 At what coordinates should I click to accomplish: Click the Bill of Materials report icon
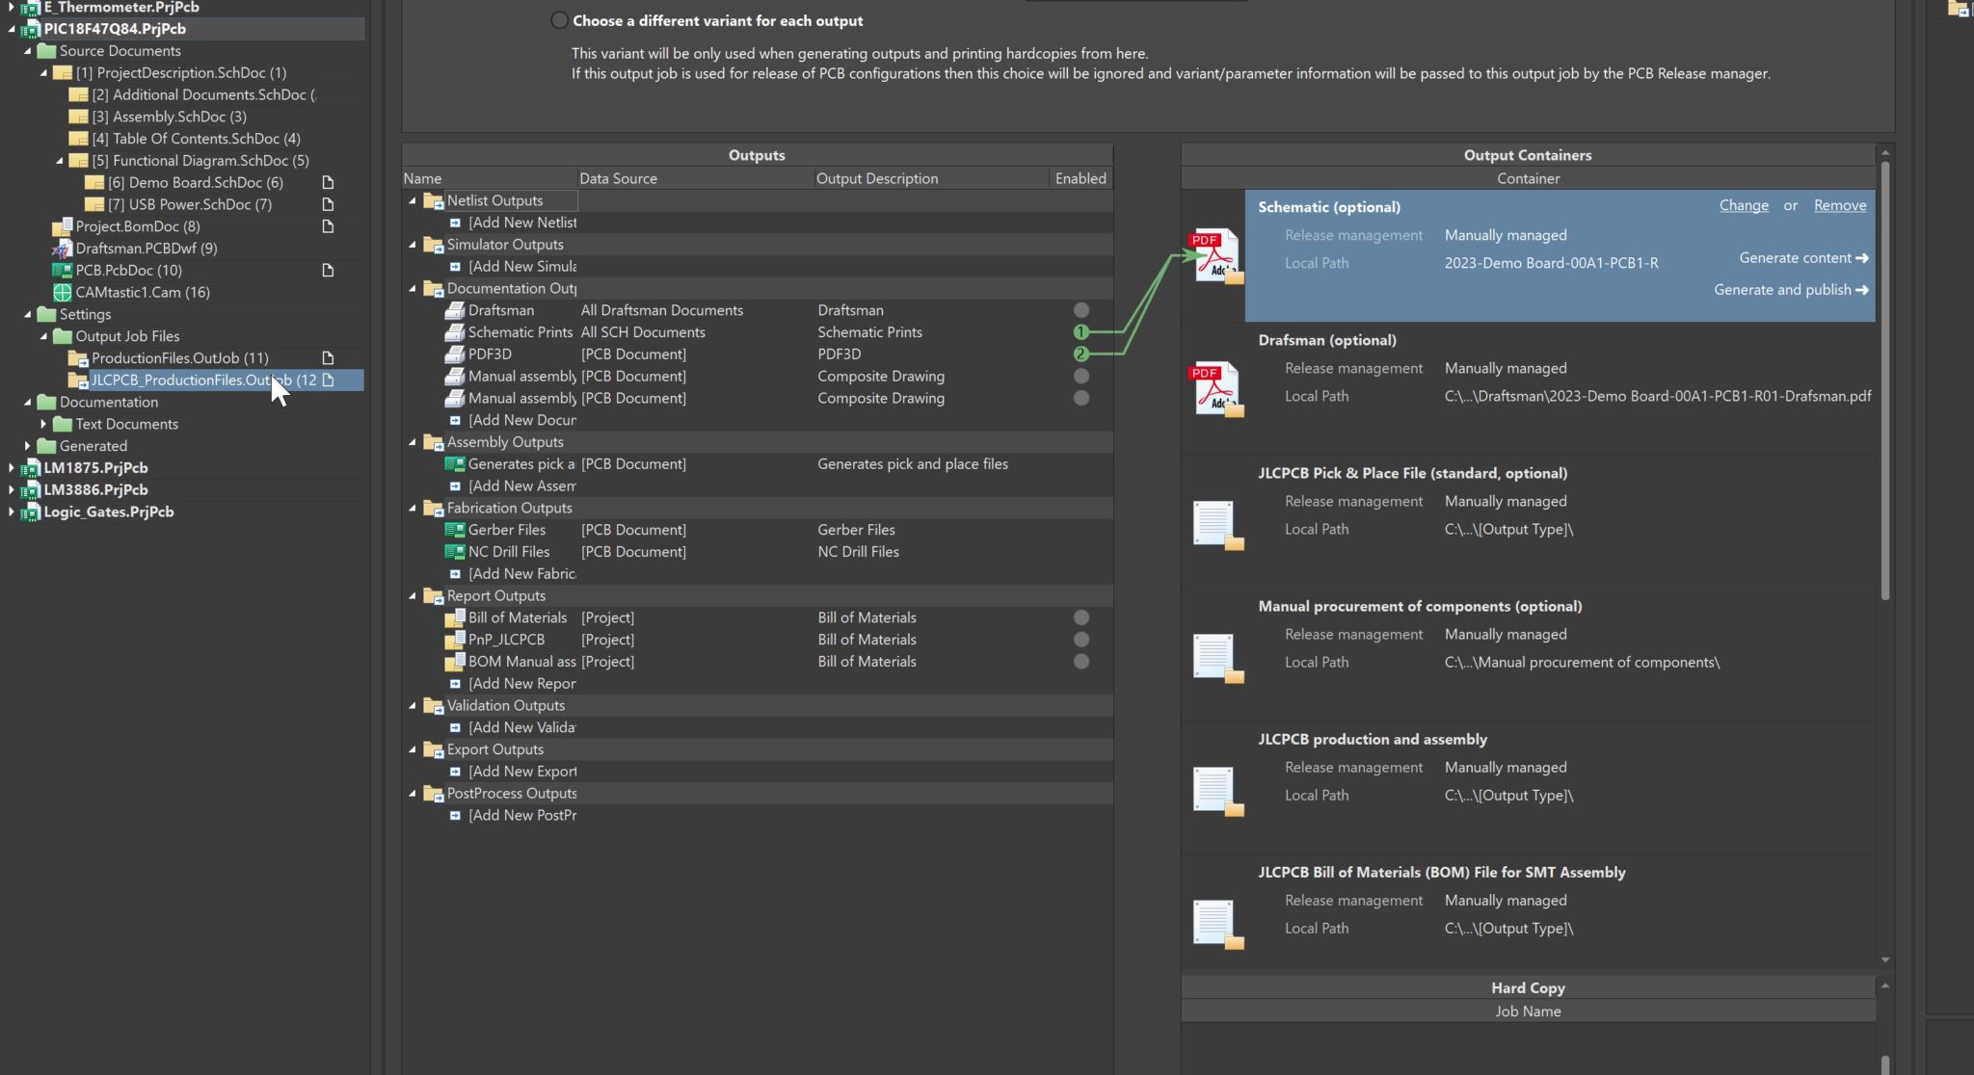(455, 617)
